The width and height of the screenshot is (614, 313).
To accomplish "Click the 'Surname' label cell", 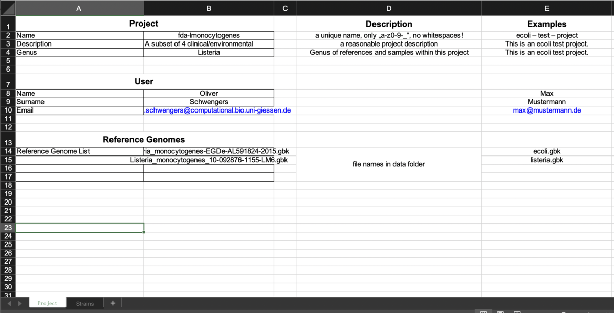I will point(79,102).
